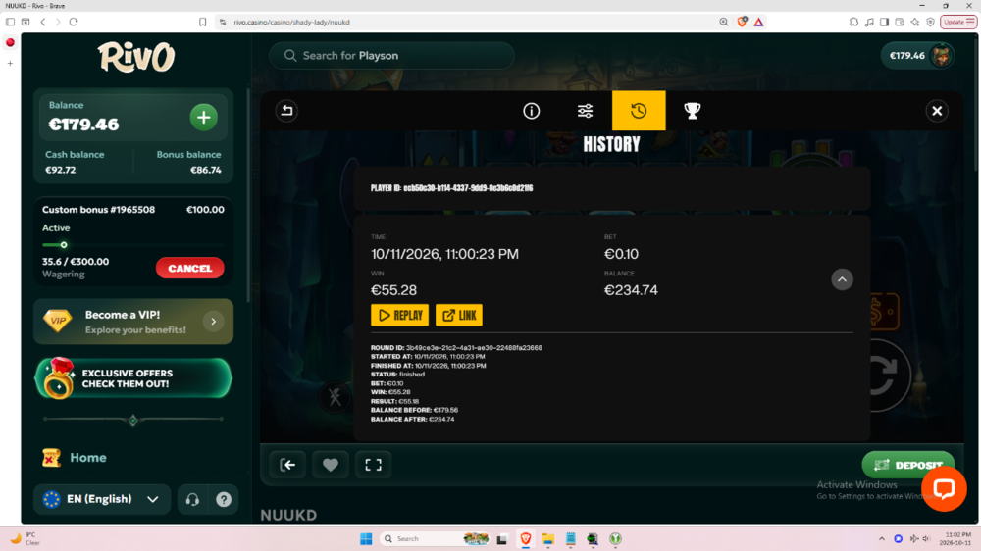Image resolution: width=981 pixels, height=551 pixels.
Task: Open the user avatar balance menu
Action: pyautogui.click(x=918, y=56)
